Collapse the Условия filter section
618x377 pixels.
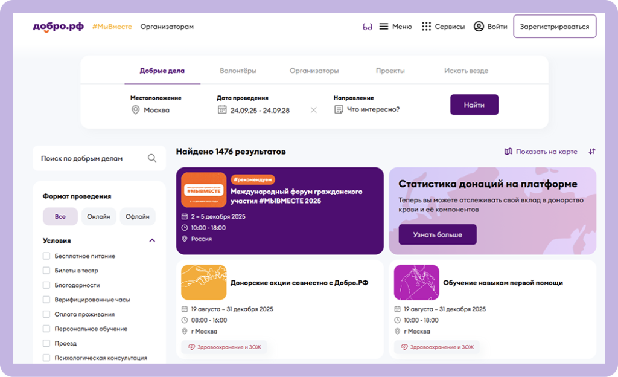click(x=152, y=240)
